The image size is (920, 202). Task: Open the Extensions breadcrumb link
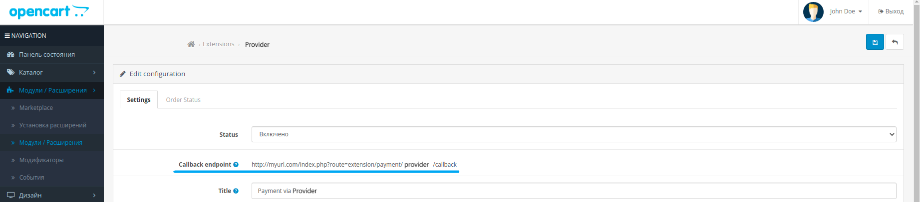pos(218,44)
